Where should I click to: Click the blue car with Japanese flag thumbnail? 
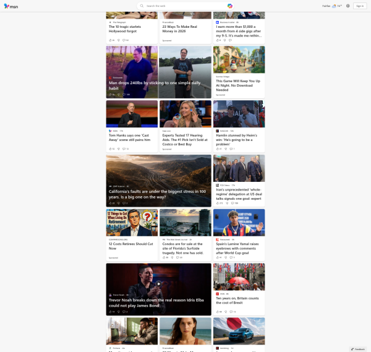coord(239,331)
